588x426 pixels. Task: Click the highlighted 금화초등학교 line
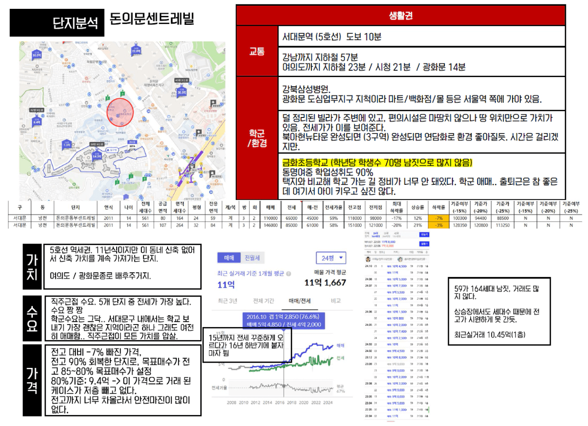tap(377, 163)
